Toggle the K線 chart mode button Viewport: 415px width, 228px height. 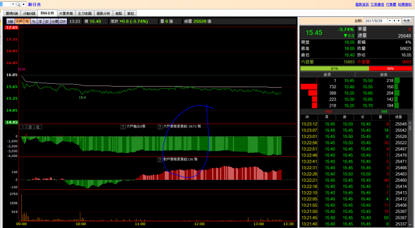10,21
